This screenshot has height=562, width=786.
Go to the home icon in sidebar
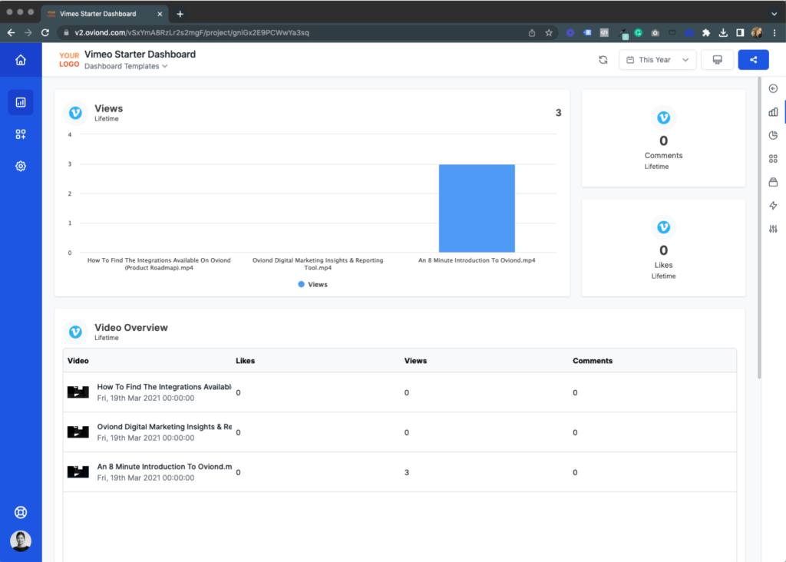(x=21, y=60)
